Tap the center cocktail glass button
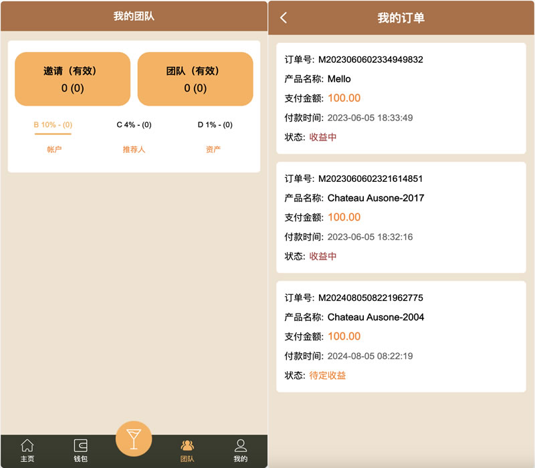 [x=134, y=439]
